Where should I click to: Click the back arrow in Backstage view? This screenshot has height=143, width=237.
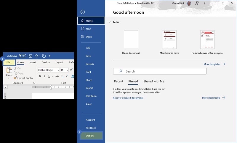(x=83, y=12)
